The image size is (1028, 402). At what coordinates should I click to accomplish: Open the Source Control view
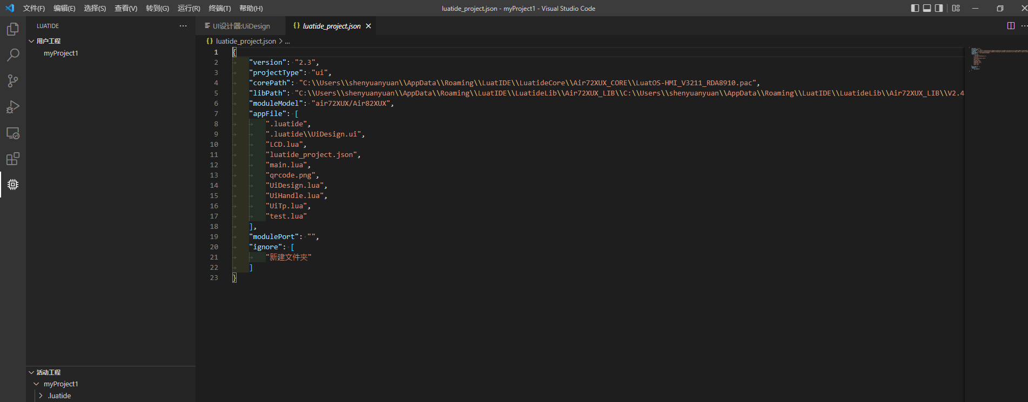(13, 81)
